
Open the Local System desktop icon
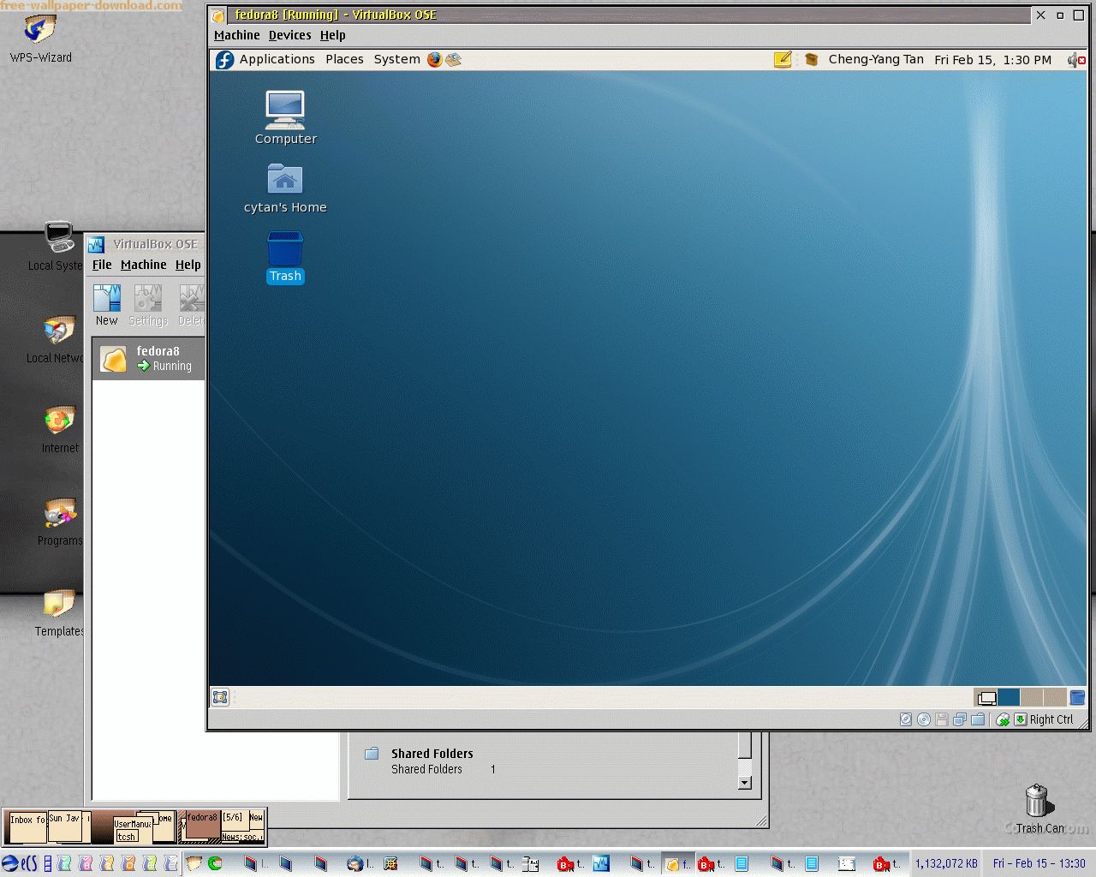pos(58,247)
